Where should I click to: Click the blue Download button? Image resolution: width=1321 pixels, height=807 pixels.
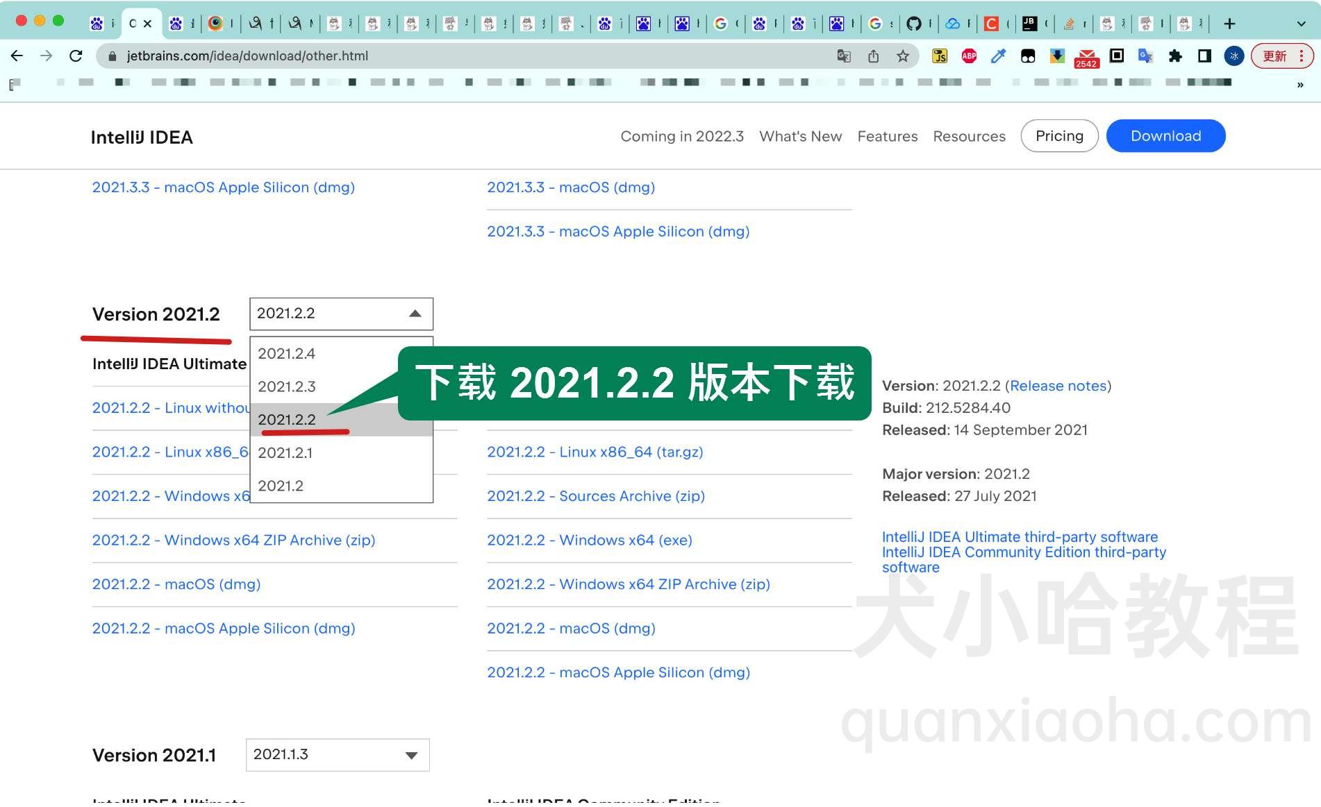pos(1165,136)
